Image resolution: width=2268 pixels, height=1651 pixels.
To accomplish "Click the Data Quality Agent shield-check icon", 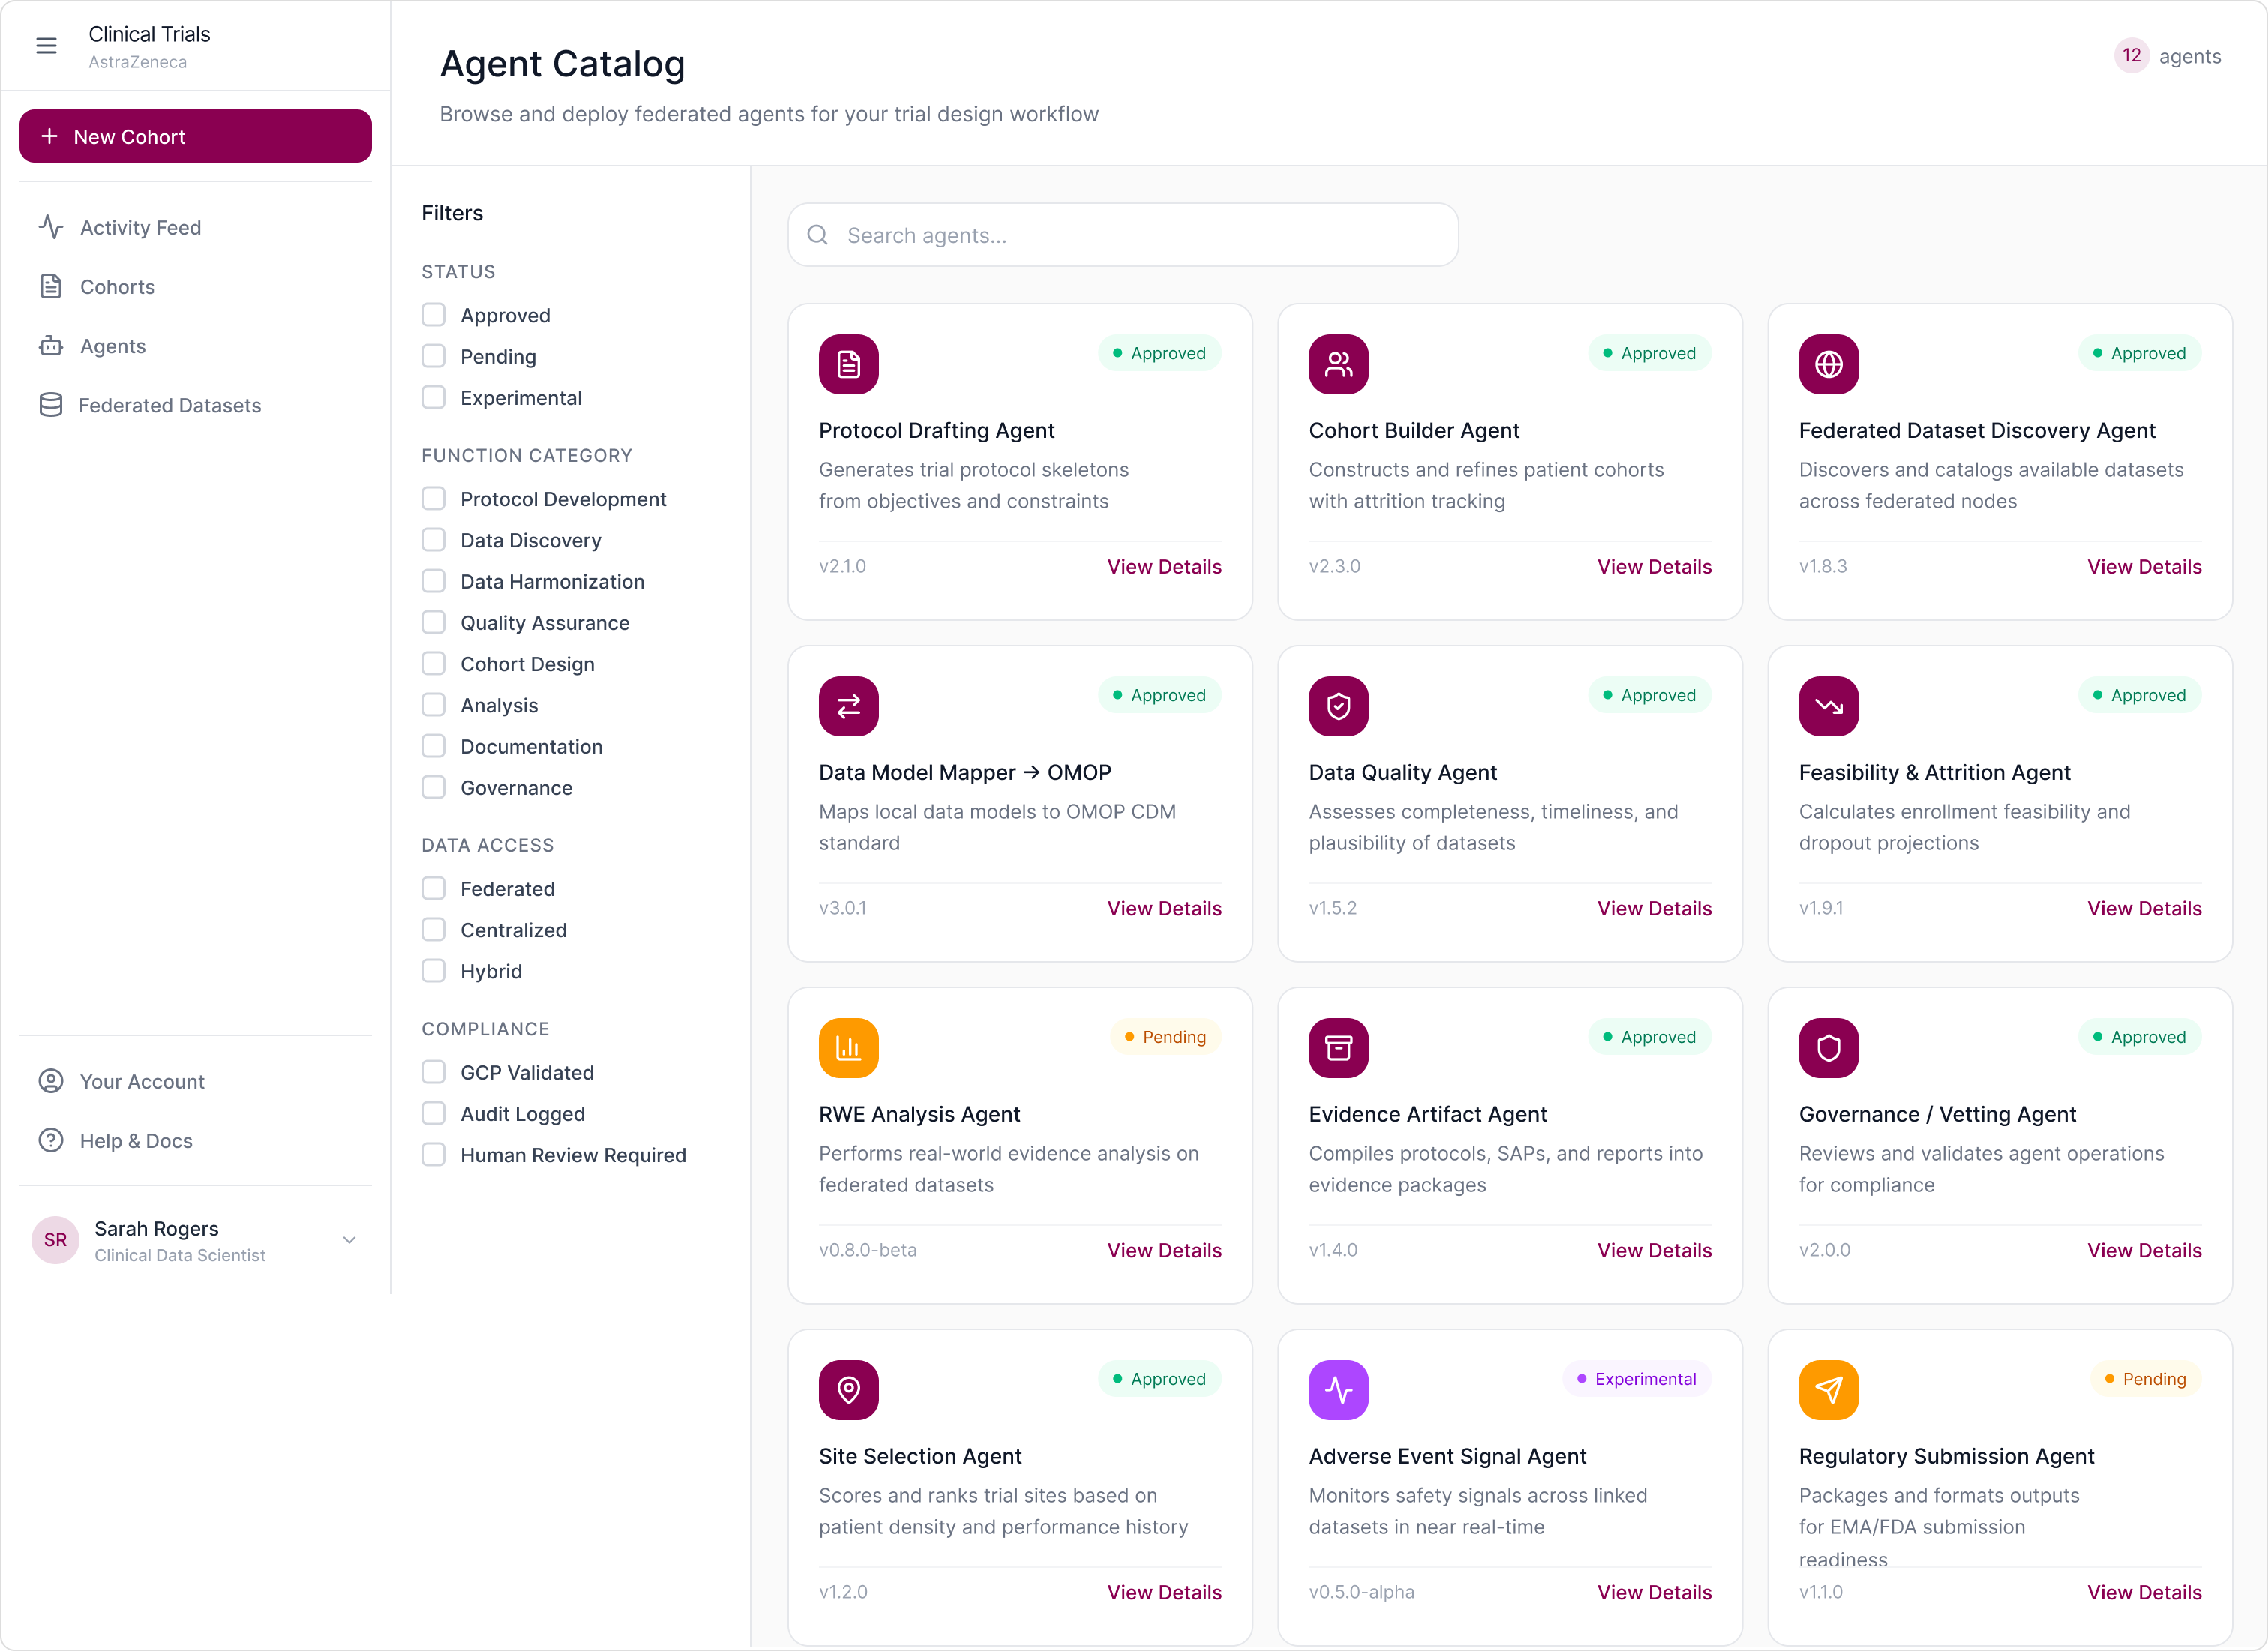I will (x=1339, y=706).
